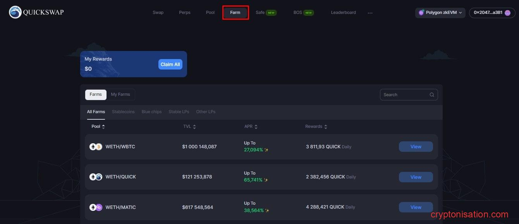Click the QuickSwap dragon logo
Image resolution: width=519 pixels, height=224 pixels.
pos(15,12)
